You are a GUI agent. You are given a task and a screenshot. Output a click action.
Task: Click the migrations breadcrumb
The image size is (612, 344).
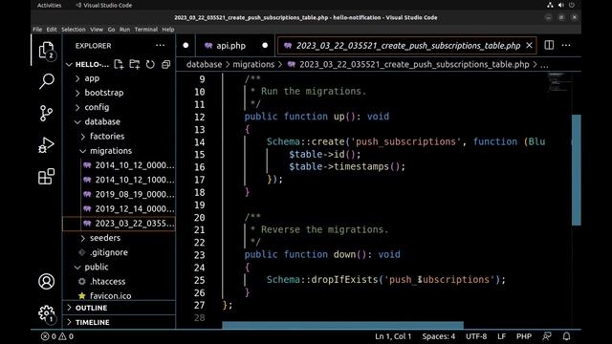coord(253,64)
